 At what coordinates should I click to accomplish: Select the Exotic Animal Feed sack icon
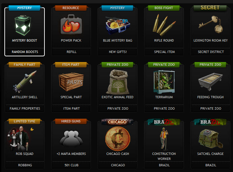[x=118, y=82]
